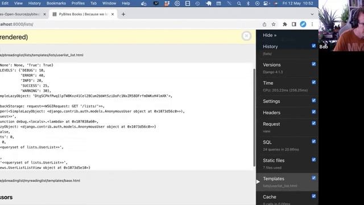
Task: Open the Request debug panel
Action: pos(271,124)
